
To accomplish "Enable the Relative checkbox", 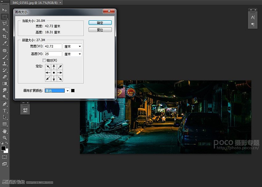I will (x=44, y=60).
